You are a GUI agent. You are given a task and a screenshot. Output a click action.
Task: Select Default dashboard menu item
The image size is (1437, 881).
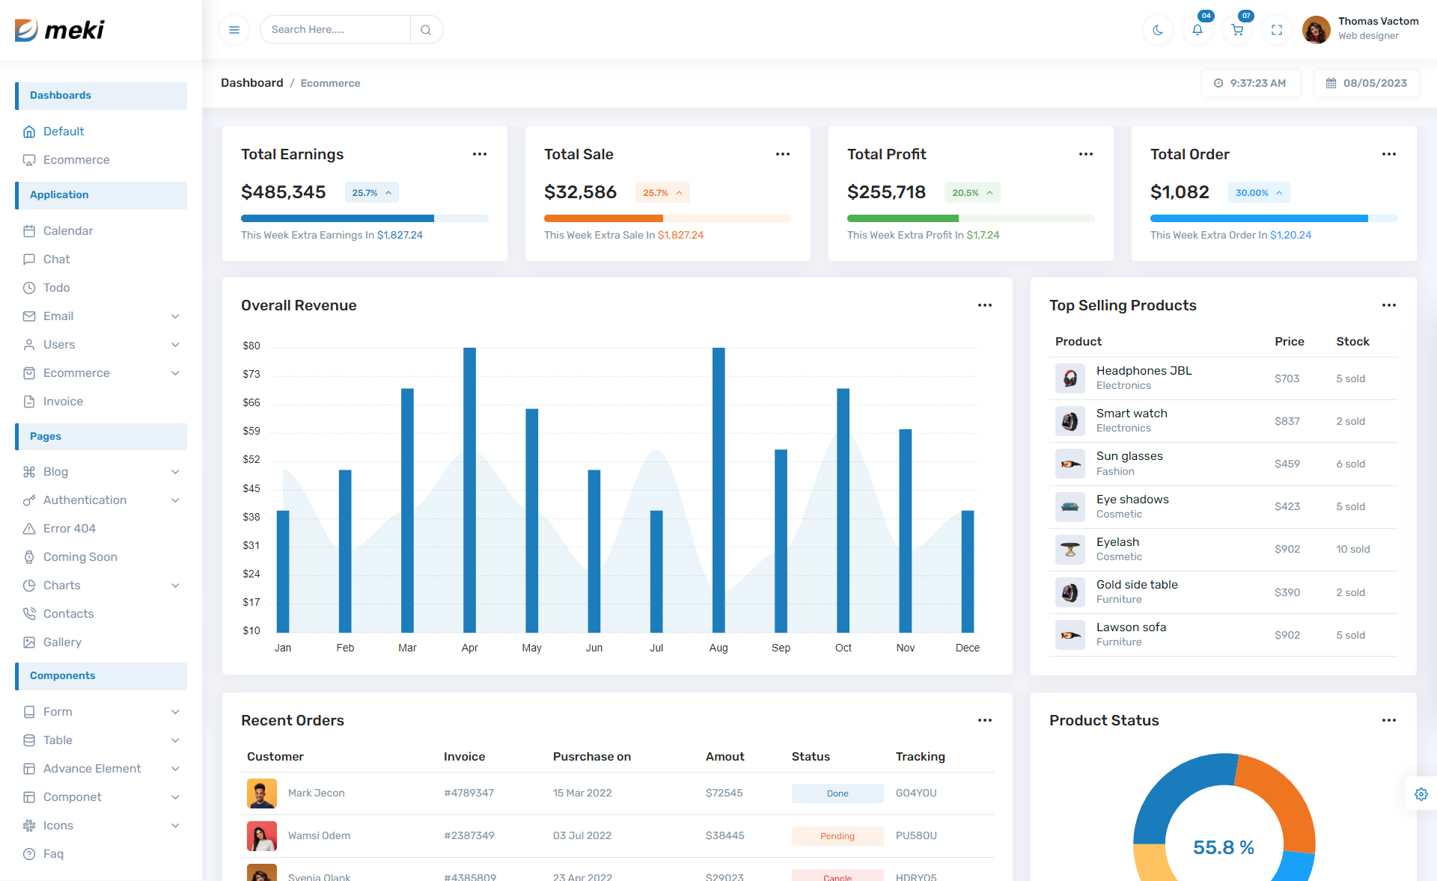tap(64, 132)
